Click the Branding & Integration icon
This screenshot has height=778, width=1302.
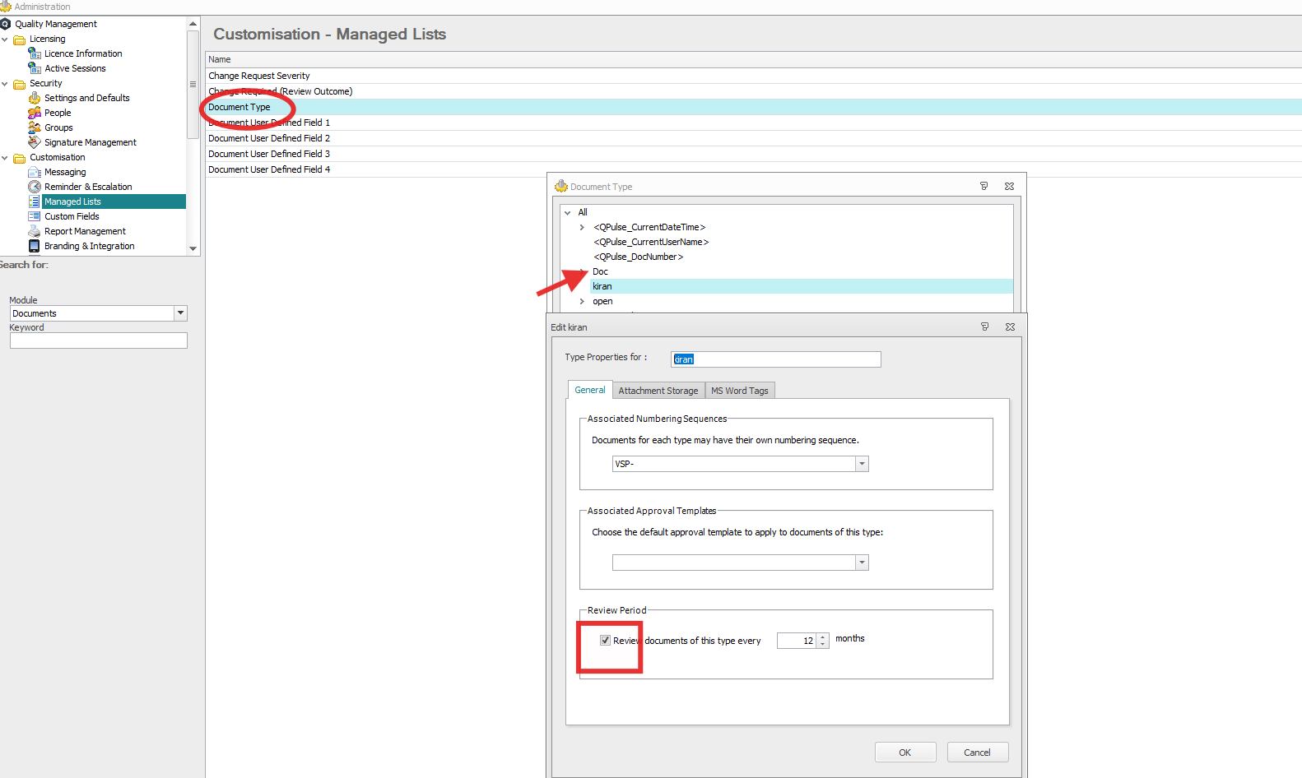[35, 246]
